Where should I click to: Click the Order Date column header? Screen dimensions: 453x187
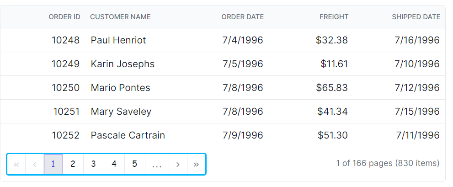(242, 17)
